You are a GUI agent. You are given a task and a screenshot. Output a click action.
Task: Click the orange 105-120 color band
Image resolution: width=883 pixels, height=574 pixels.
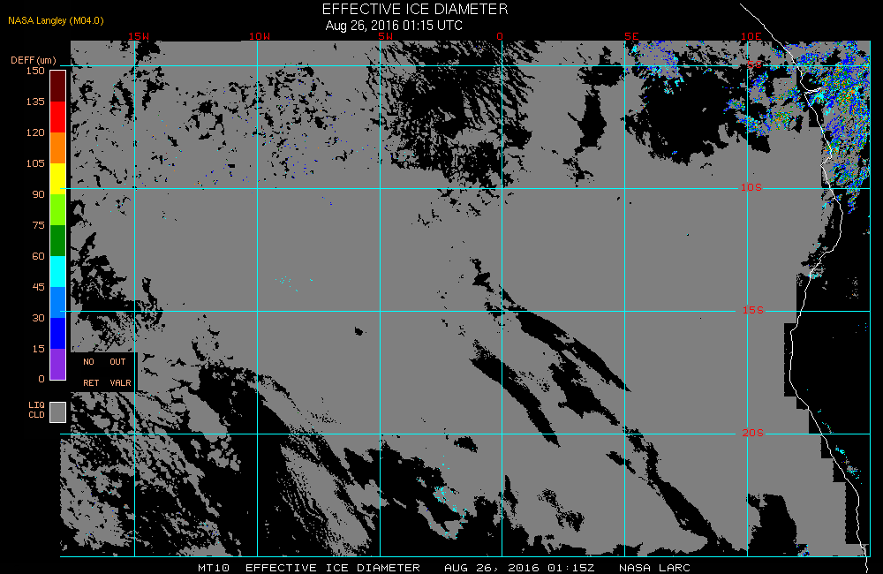pos(58,147)
